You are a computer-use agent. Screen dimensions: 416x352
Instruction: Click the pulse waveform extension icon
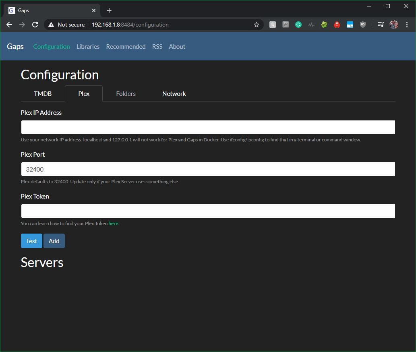[311, 25]
